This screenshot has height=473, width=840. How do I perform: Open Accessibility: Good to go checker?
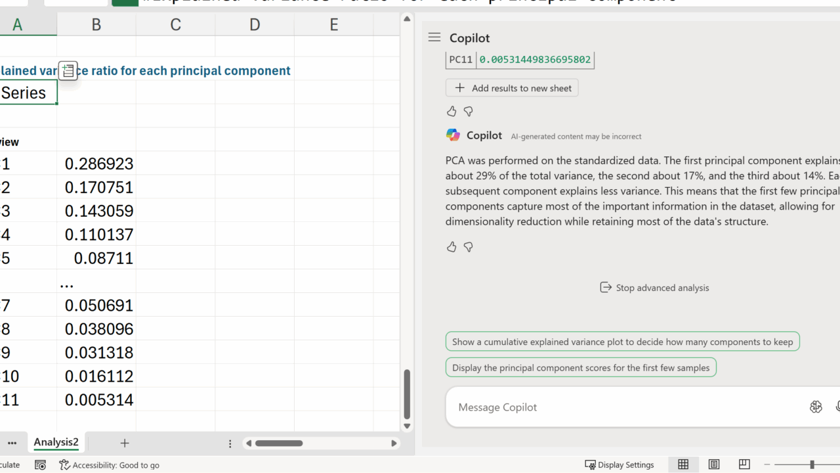pyautogui.click(x=109, y=464)
